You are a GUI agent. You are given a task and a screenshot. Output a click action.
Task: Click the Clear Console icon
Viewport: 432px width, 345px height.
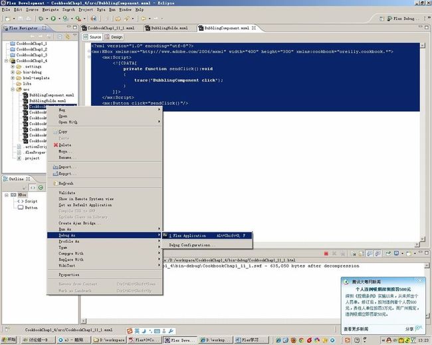pyautogui.click(x=353, y=253)
